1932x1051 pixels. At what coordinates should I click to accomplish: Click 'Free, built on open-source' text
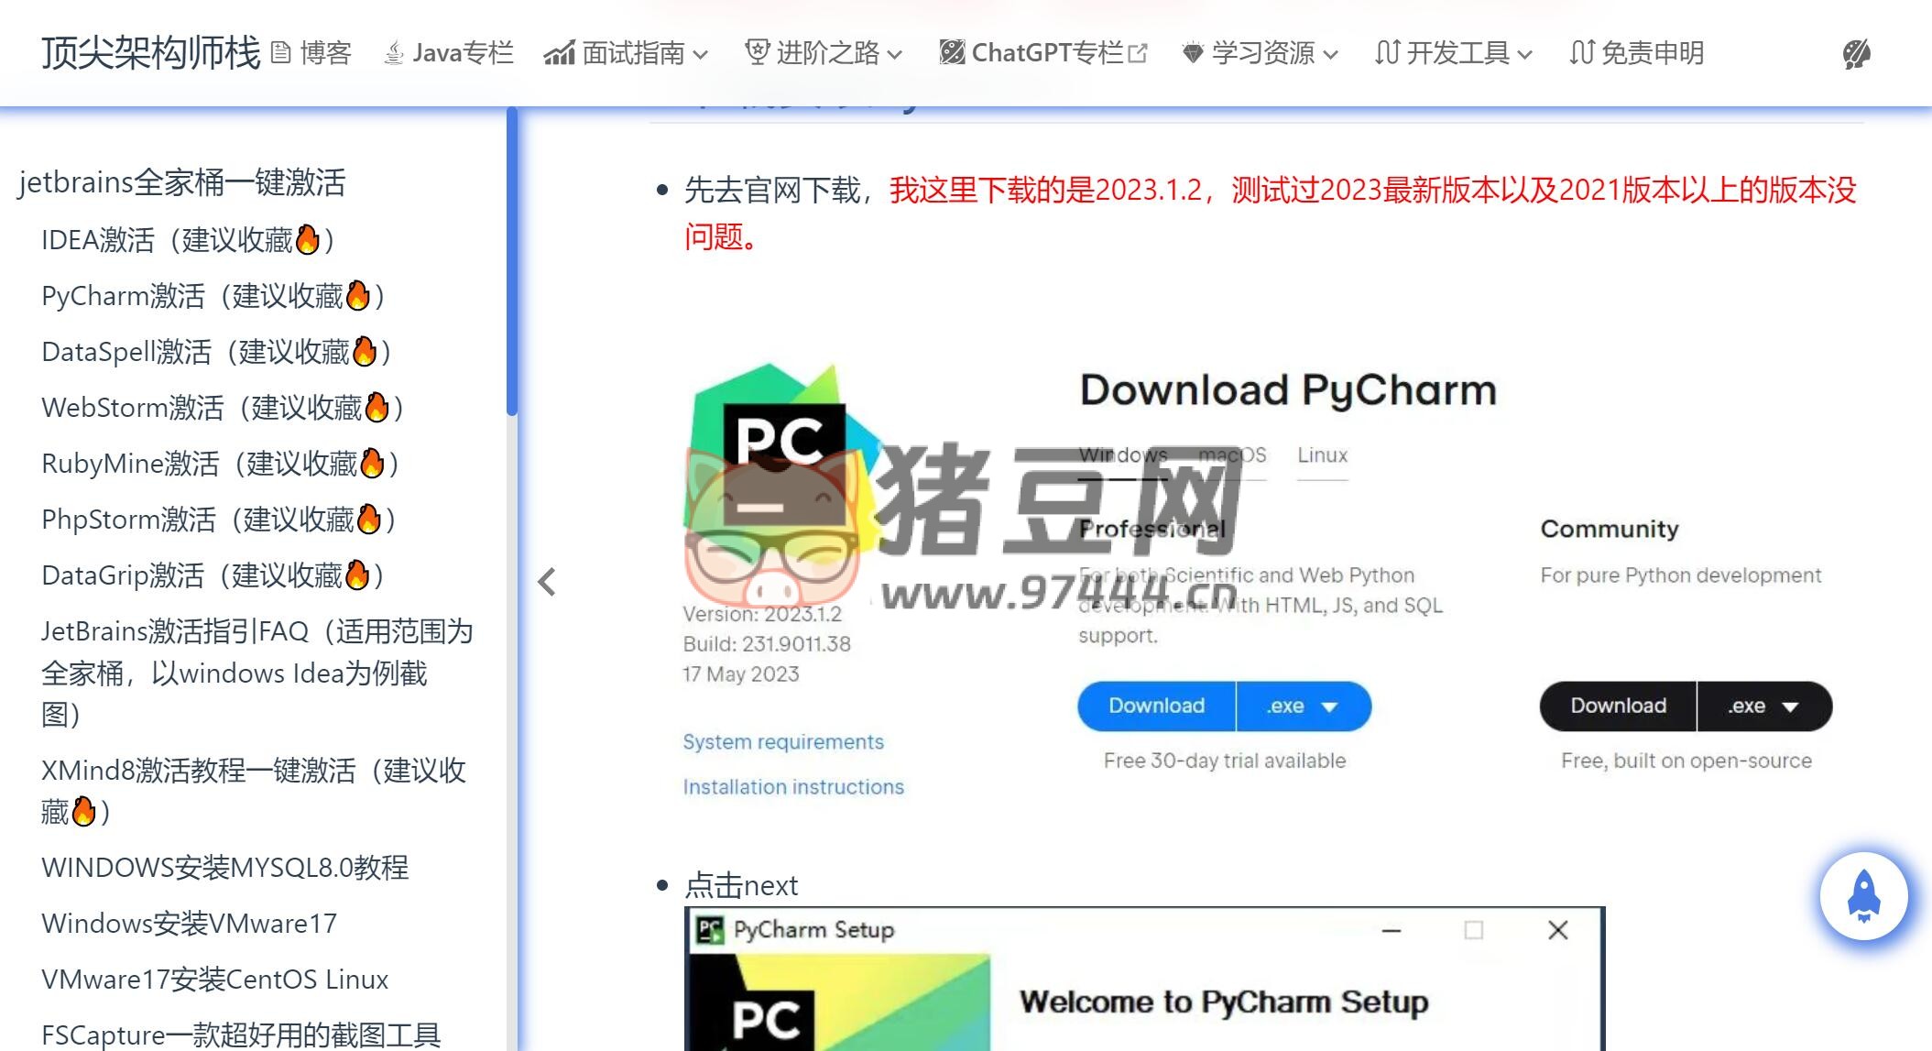tap(1686, 761)
